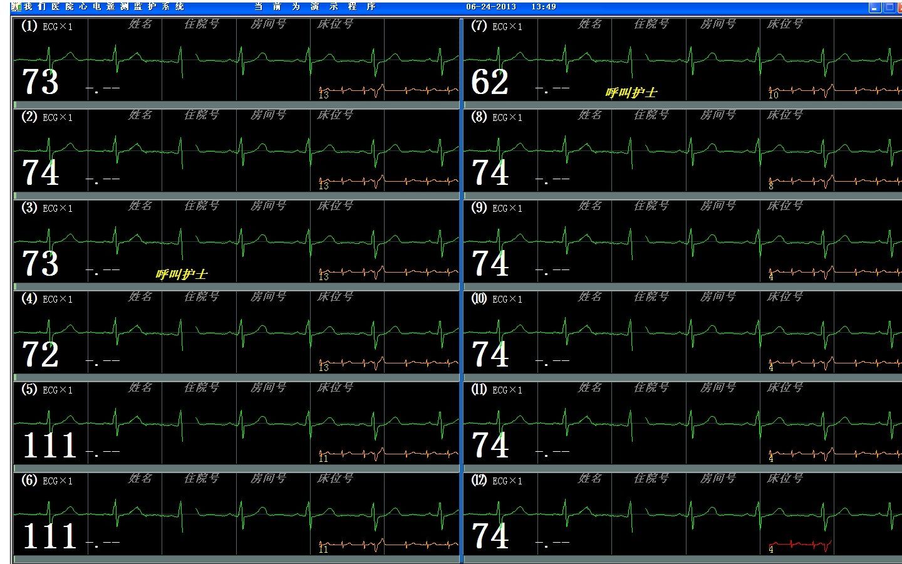Click heart rate 74 on channel 12
Image resolution: width=902 pixels, height=564 pixels.
490,536
